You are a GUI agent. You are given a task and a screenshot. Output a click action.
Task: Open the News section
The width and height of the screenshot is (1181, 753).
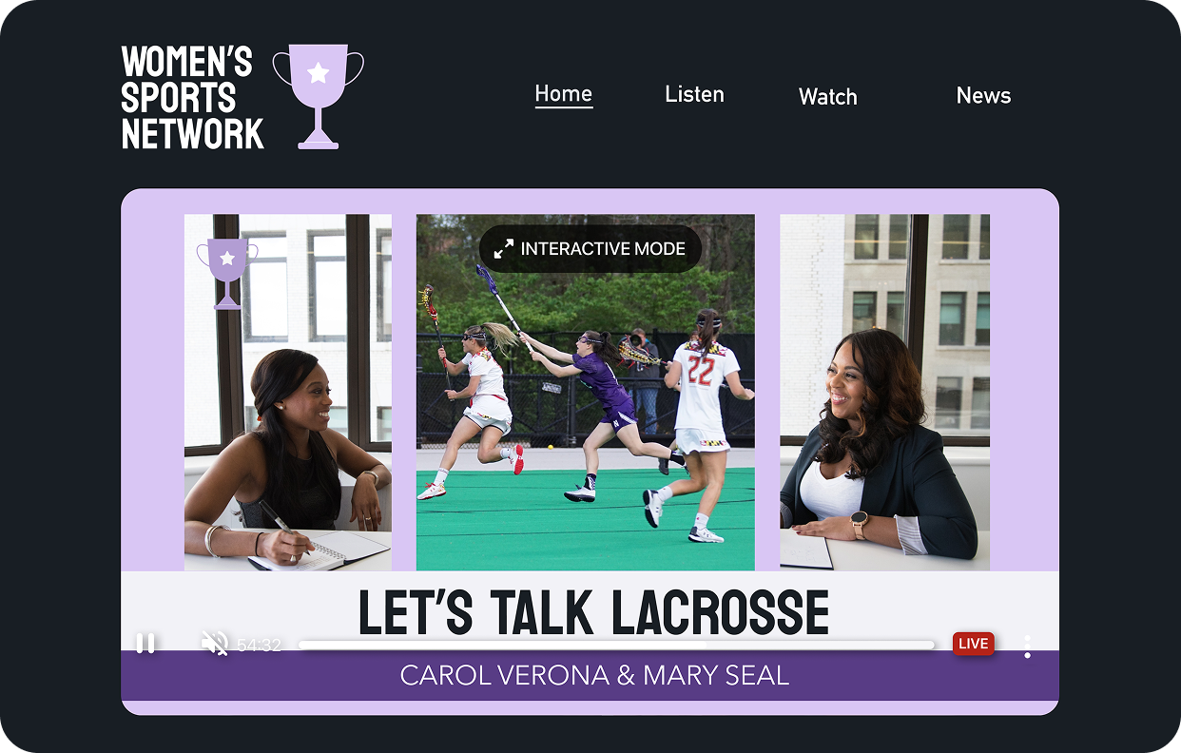pyautogui.click(x=983, y=95)
